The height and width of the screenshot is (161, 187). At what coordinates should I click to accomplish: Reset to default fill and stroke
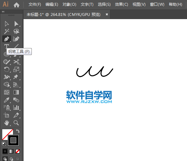[x=4, y=144]
